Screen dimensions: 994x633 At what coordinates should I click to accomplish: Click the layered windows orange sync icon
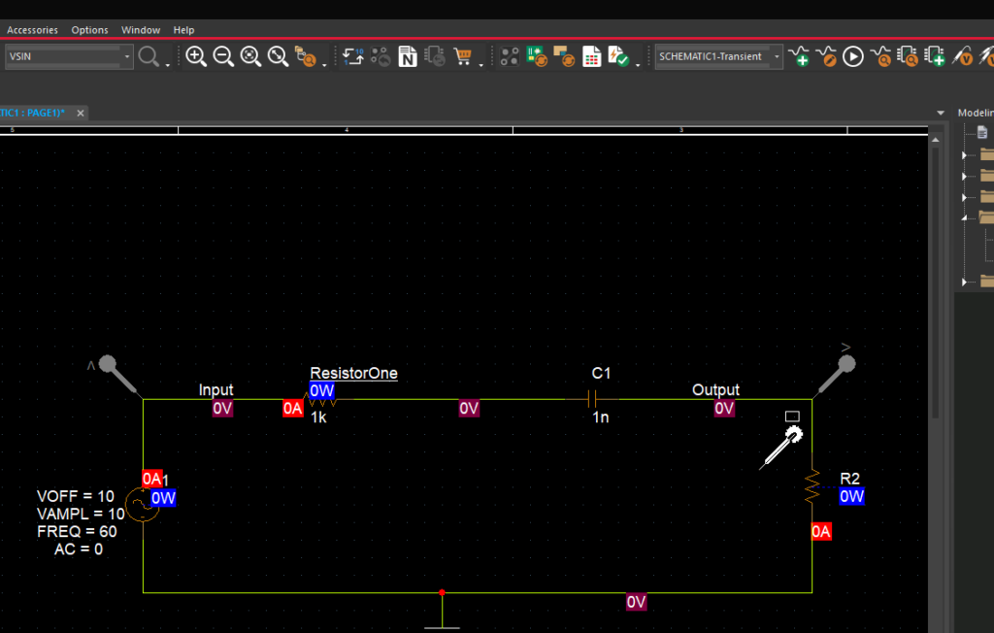[564, 56]
